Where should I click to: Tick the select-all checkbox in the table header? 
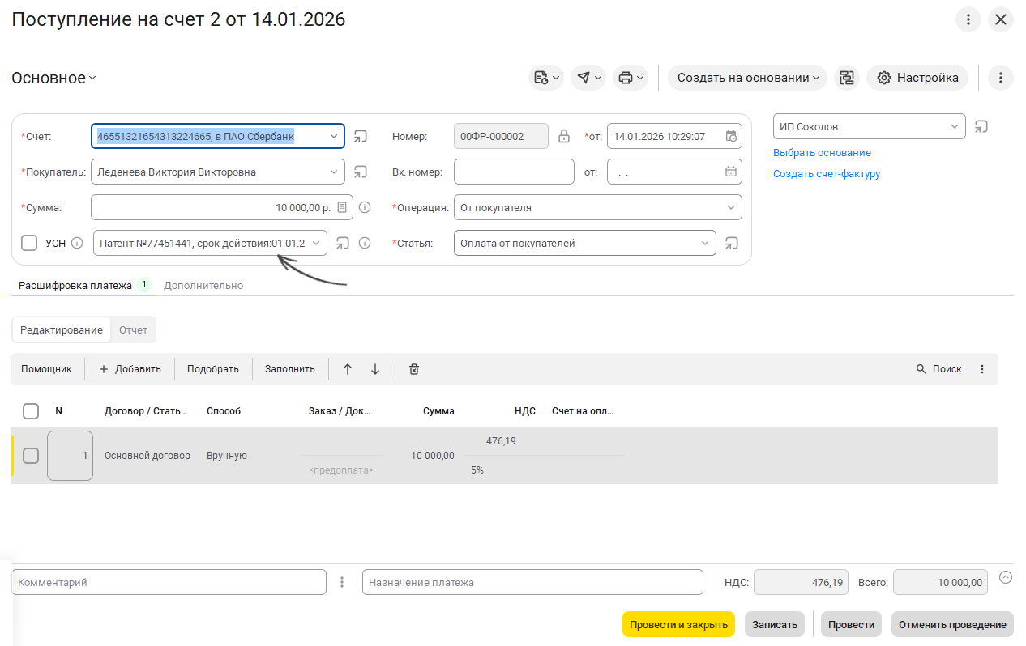click(x=31, y=411)
